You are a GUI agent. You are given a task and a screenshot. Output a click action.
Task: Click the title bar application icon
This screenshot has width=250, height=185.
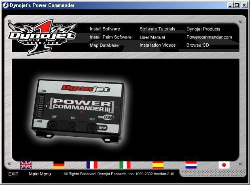pyautogui.click(x=6, y=5)
